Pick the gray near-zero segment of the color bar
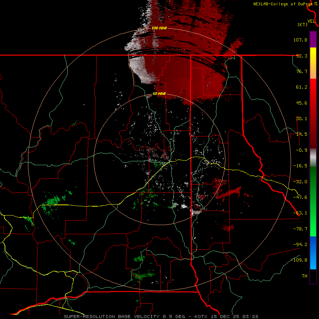319x319 pixels. coord(313,158)
